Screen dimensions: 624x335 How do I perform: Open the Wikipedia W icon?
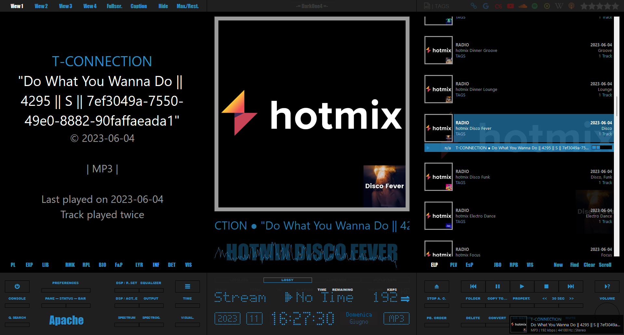click(559, 6)
